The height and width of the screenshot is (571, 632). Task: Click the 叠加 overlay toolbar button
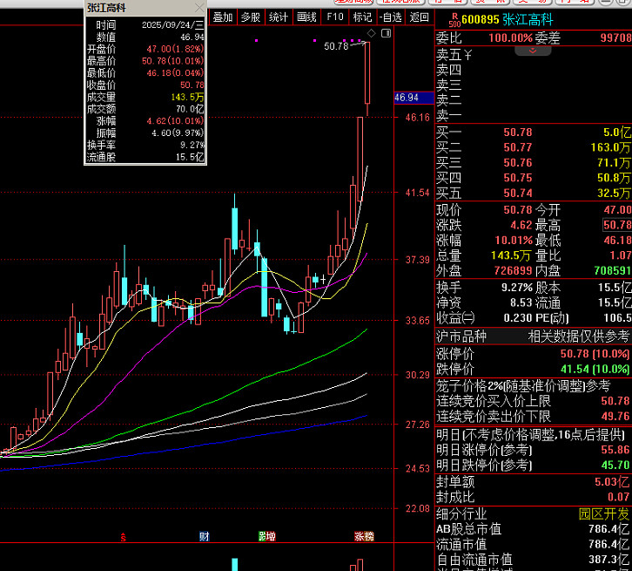[223, 17]
